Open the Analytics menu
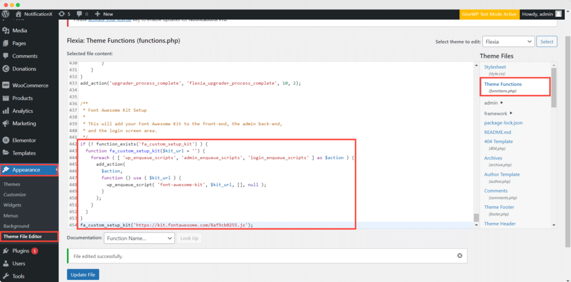571x282 pixels. (22, 111)
